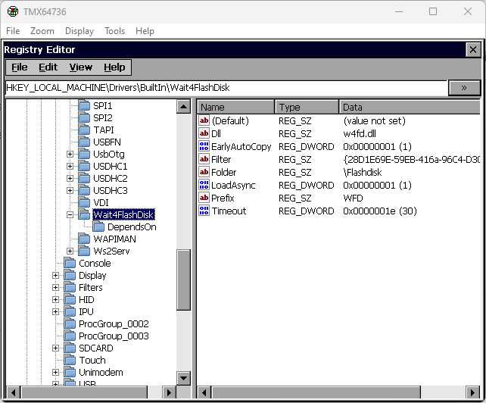Click the values pane scroll right arrow

pos(472,392)
